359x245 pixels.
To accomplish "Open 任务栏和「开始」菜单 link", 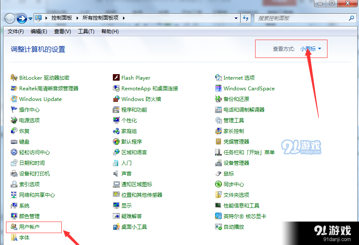I will coord(249,152).
